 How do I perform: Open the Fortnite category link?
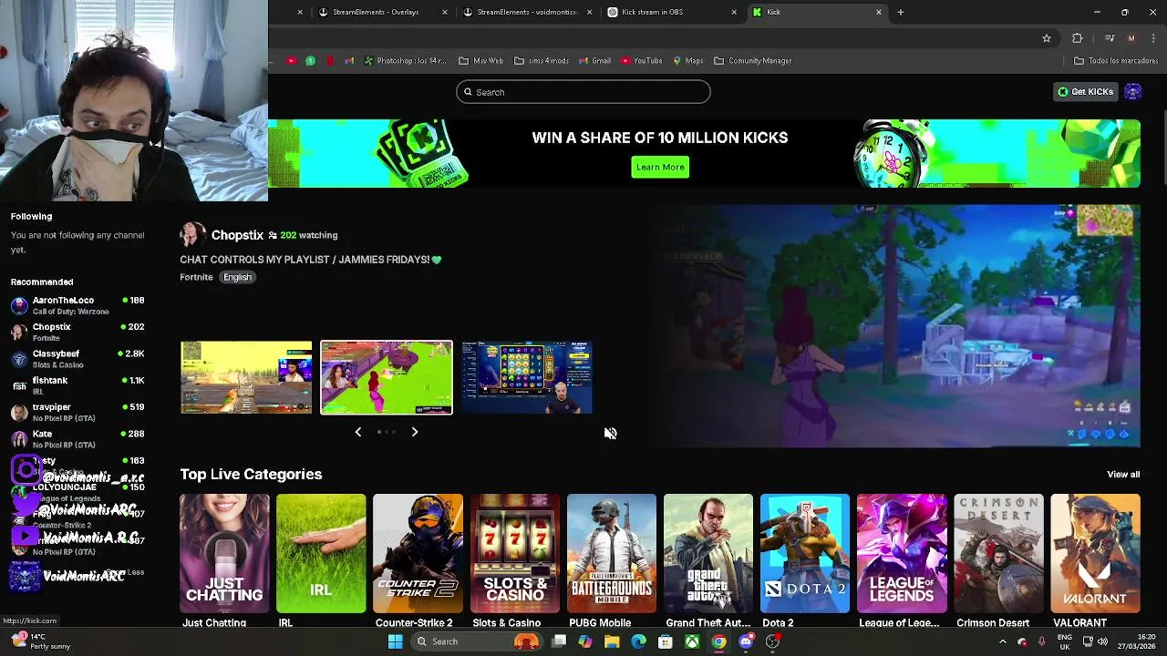[196, 277]
